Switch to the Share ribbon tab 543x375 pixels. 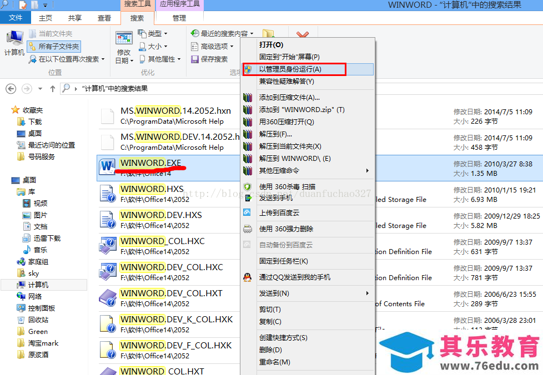[x=75, y=18]
